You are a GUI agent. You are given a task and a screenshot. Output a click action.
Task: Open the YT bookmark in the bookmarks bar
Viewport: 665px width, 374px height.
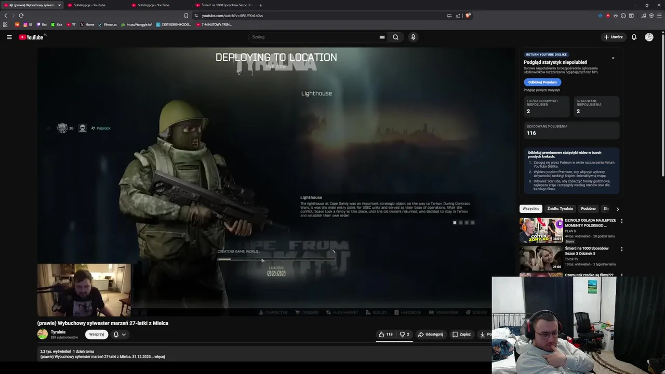pos(71,24)
